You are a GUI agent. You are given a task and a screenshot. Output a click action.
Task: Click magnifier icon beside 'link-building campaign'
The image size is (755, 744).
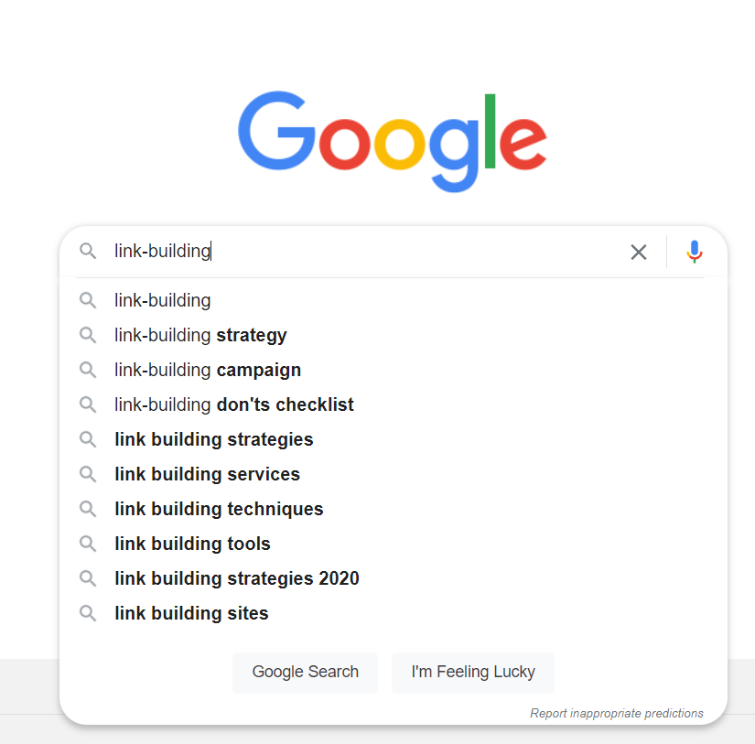click(88, 370)
